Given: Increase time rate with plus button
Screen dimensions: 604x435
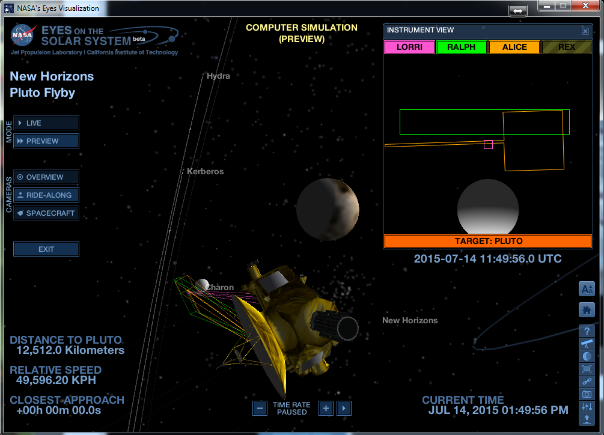Looking at the screenshot, I should [x=326, y=409].
